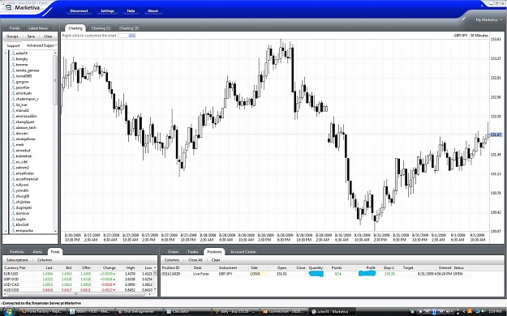Click the user icon next to amirizzuddin
This screenshot has width=507, height=316.
click(x=13, y=117)
